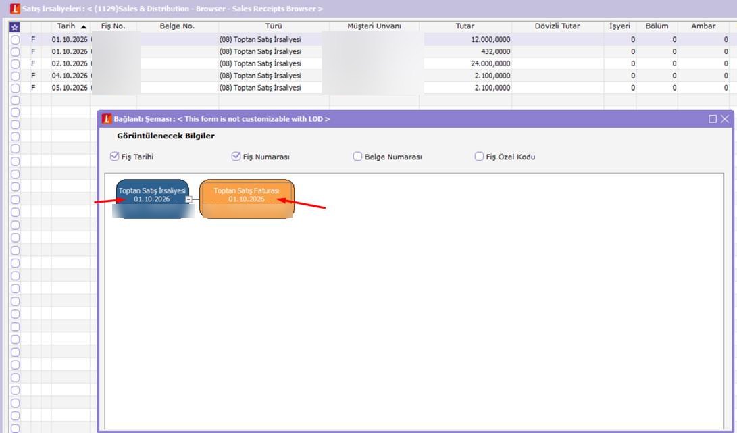
Task: Click the Dövizli Tutar column header
Action: coord(557,26)
